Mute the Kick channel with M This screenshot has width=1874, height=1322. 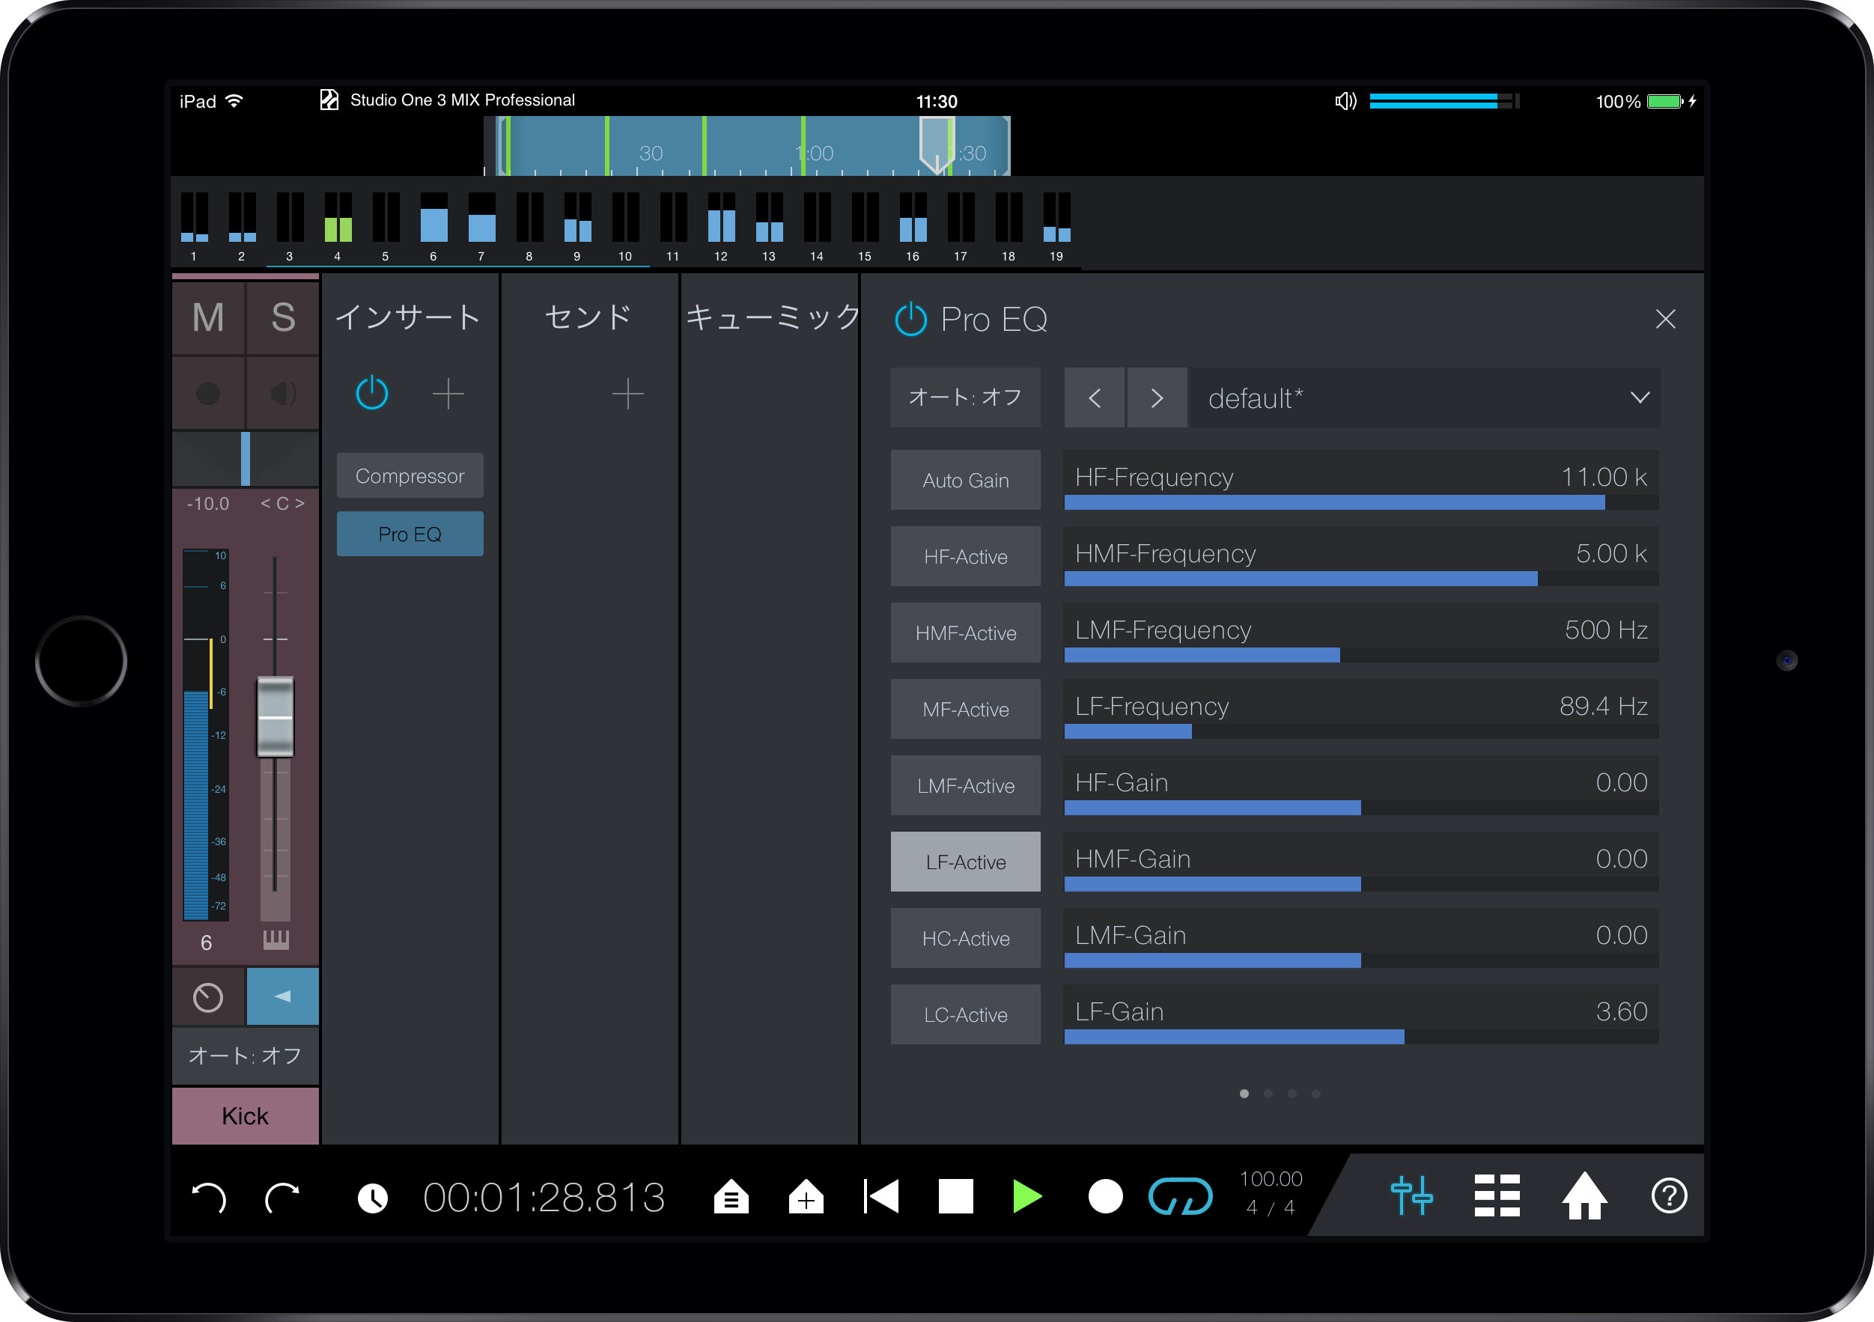pos(208,317)
